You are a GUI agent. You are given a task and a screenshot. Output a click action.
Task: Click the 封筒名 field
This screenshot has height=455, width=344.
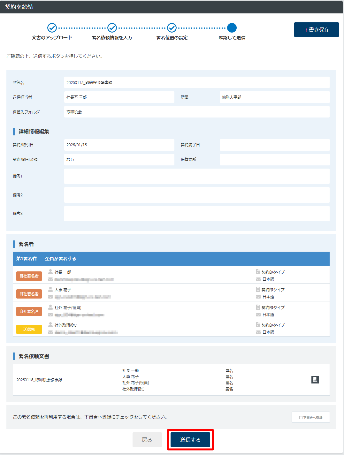[x=197, y=82]
